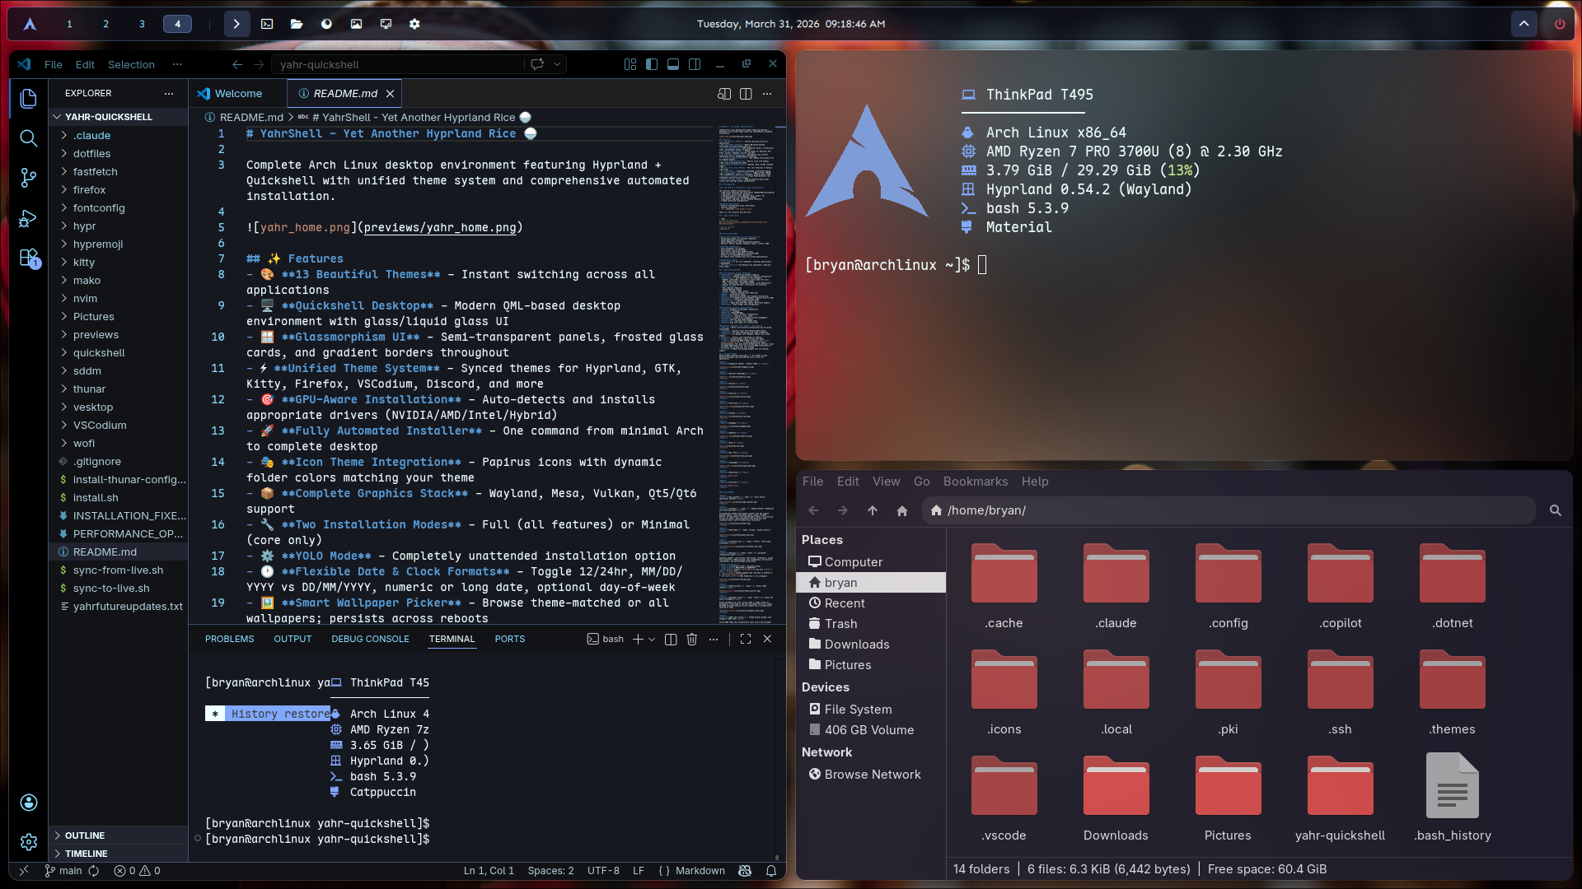Open Bookmarks menu in file manager
1582x889 pixels.
(x=976, y=482)
